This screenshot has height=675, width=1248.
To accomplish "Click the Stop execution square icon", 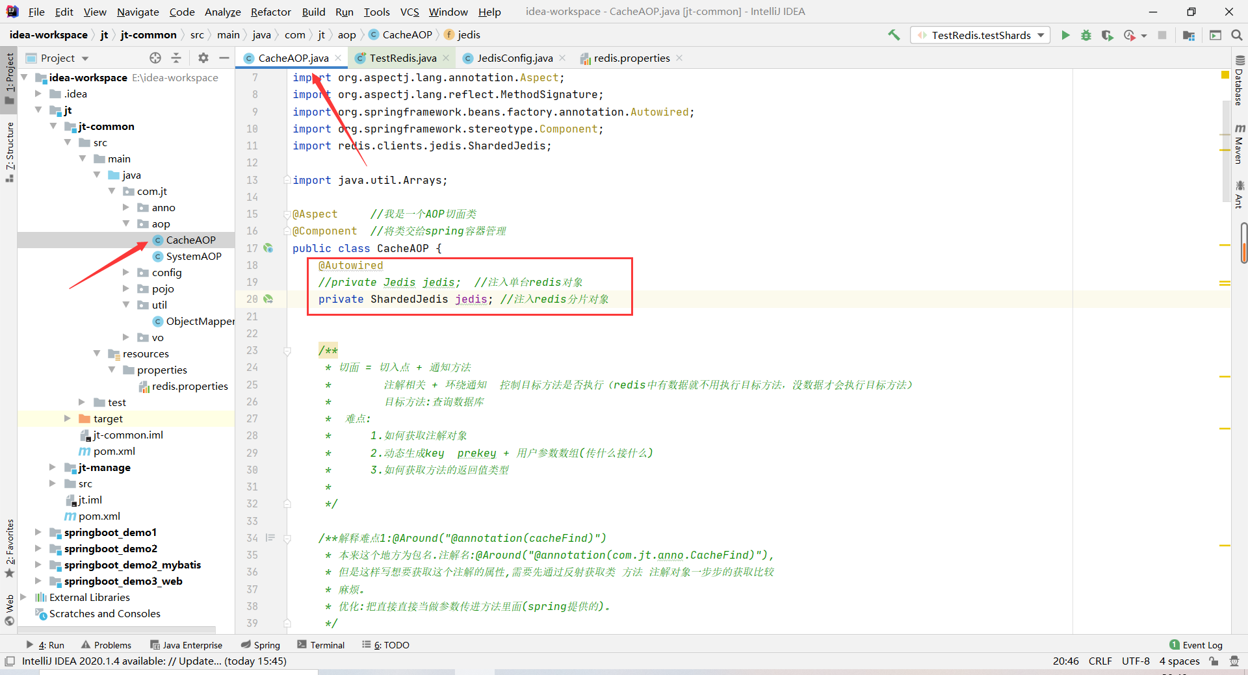I will tap(1162, 35).
